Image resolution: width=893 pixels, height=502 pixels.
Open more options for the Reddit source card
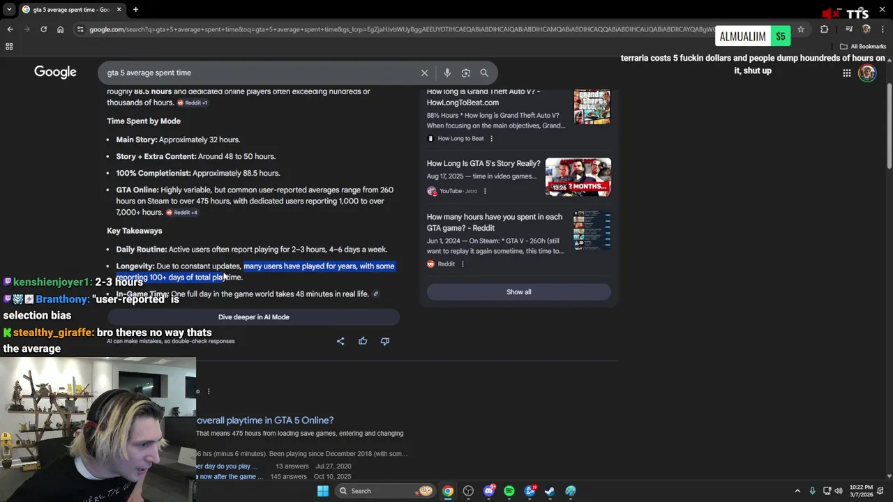click(463, 264)
